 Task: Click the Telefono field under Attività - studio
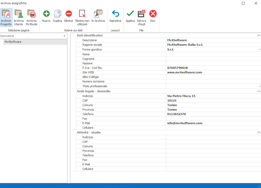[213, 155]
